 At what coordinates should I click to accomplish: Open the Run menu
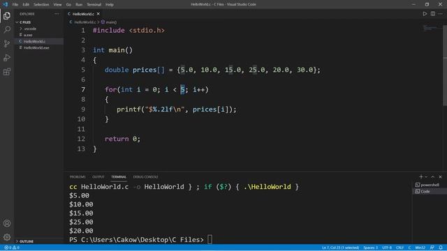pyautogui.click(x=79, y=5)
